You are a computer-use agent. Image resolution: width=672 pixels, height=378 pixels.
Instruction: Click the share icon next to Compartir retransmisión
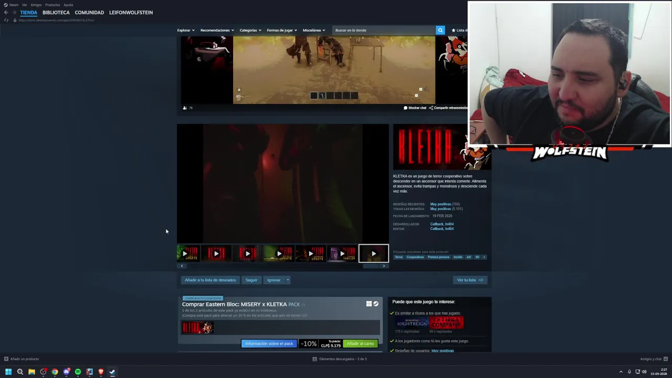click(431, 108)
